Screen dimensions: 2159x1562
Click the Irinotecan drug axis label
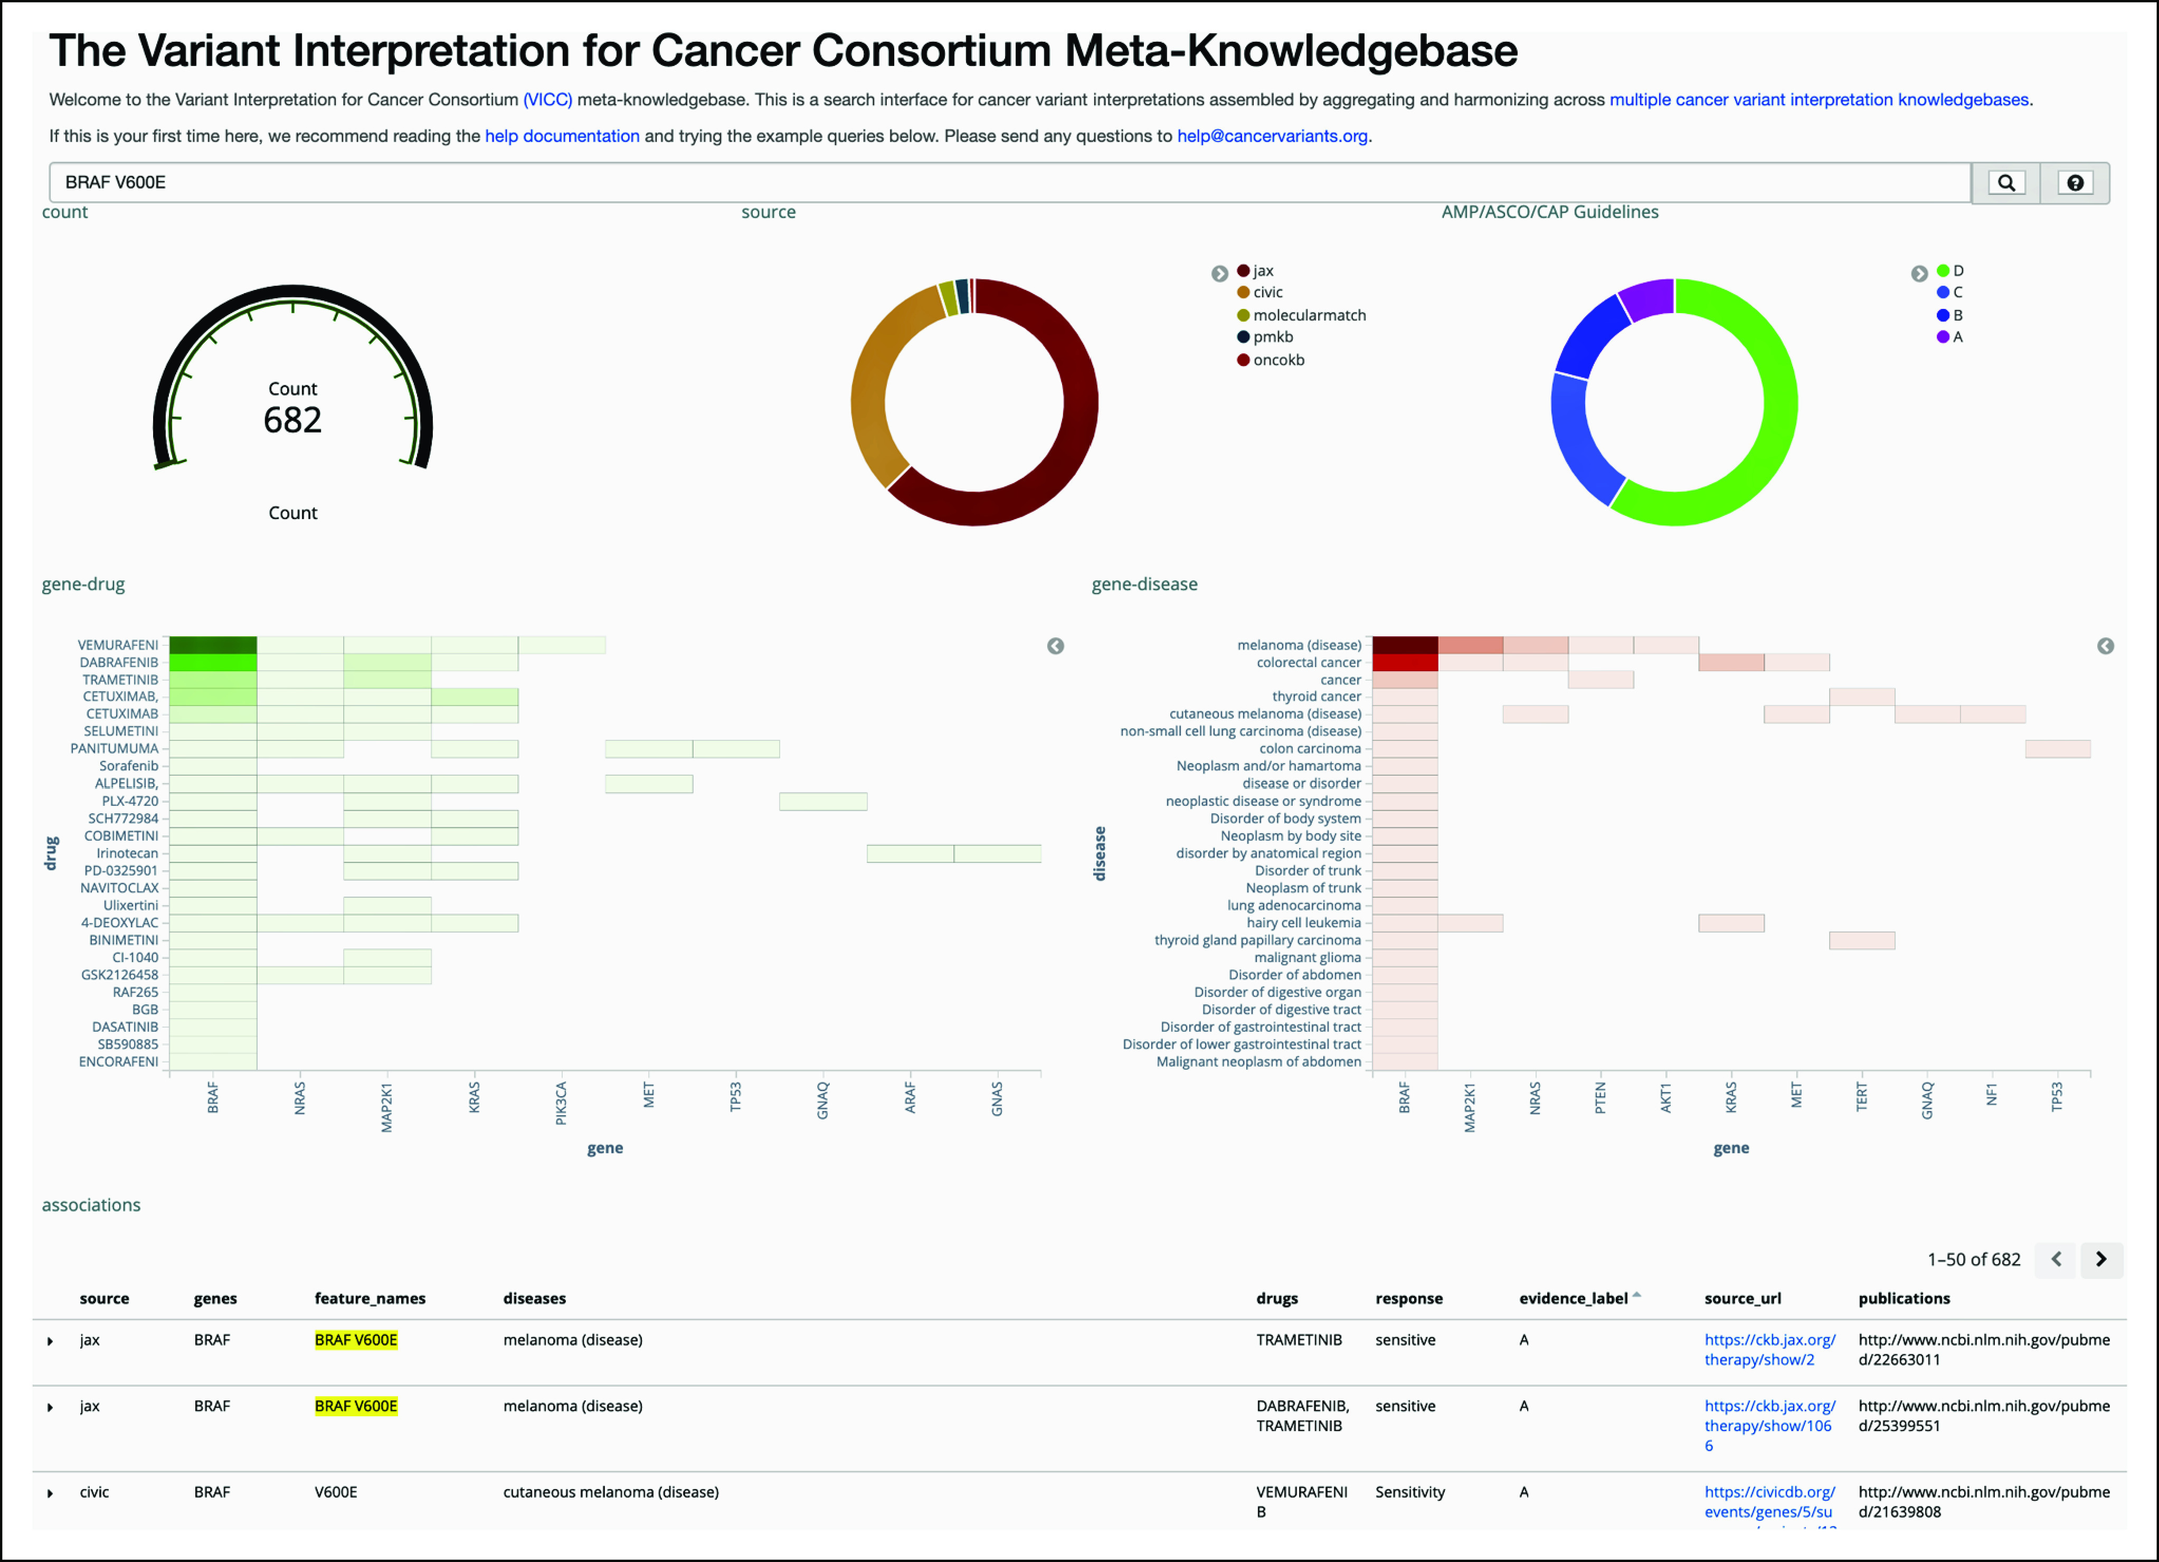[x=128, y=853]
